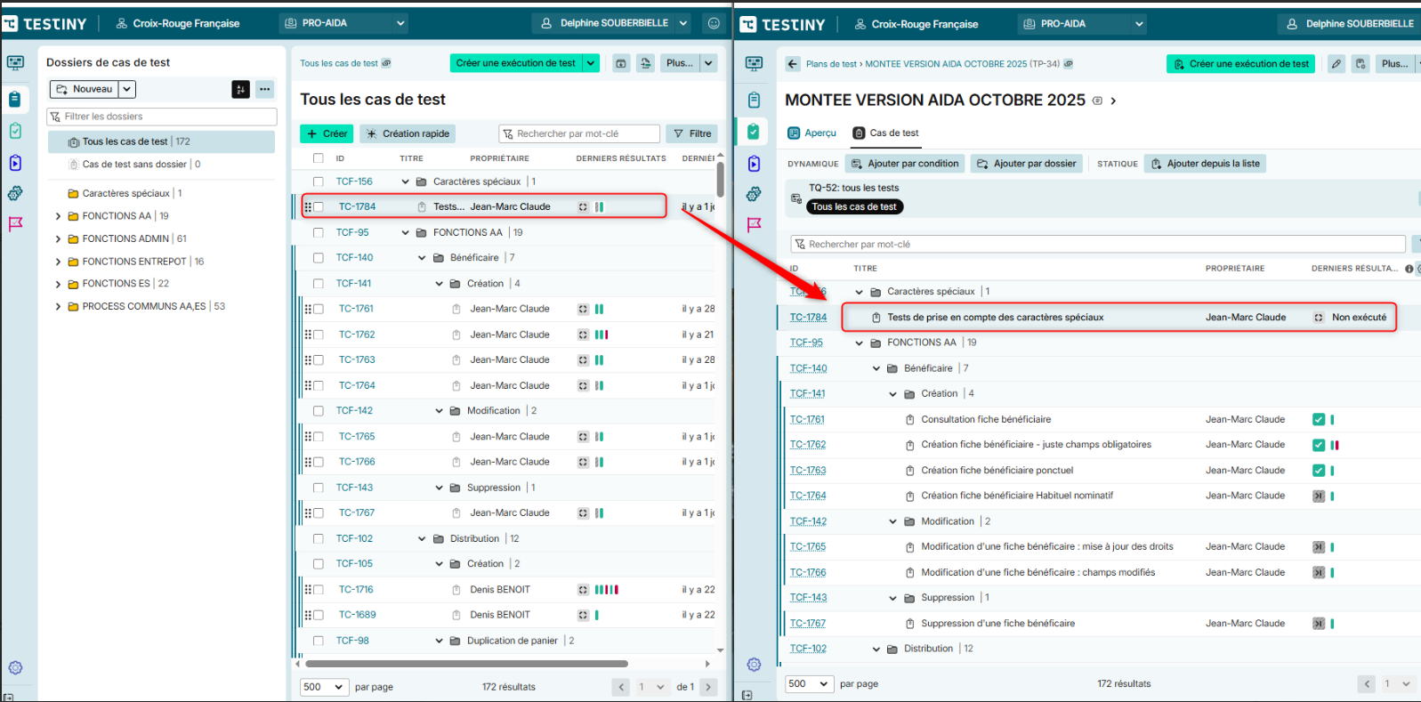
Task: Open the three-dots folder options menu
Action: click(x=264, y=89)
